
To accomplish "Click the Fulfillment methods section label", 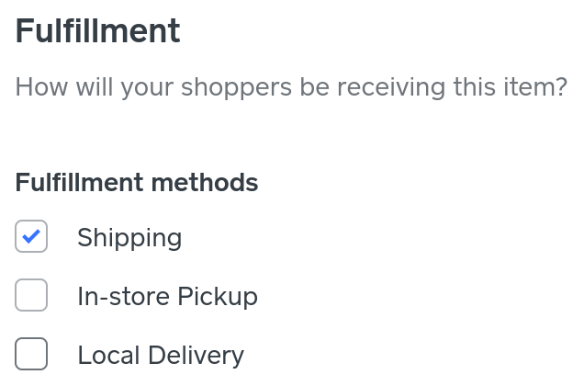I will (x=137, y=183).
